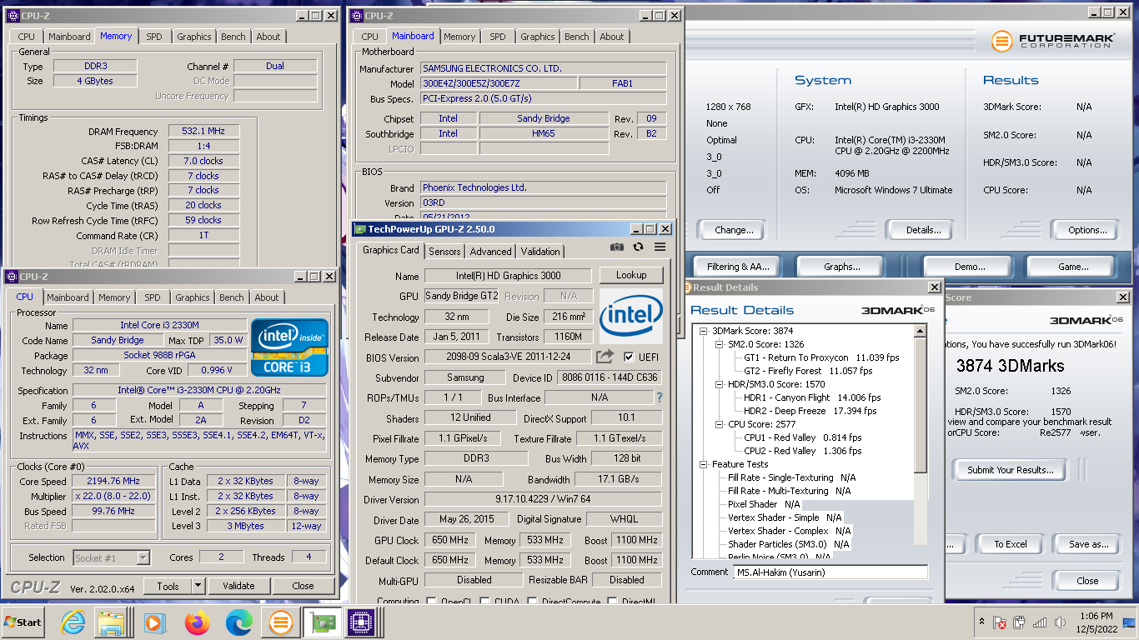Show hidden icons in the system tray
1139x640 pixels.
coord(981,622)
